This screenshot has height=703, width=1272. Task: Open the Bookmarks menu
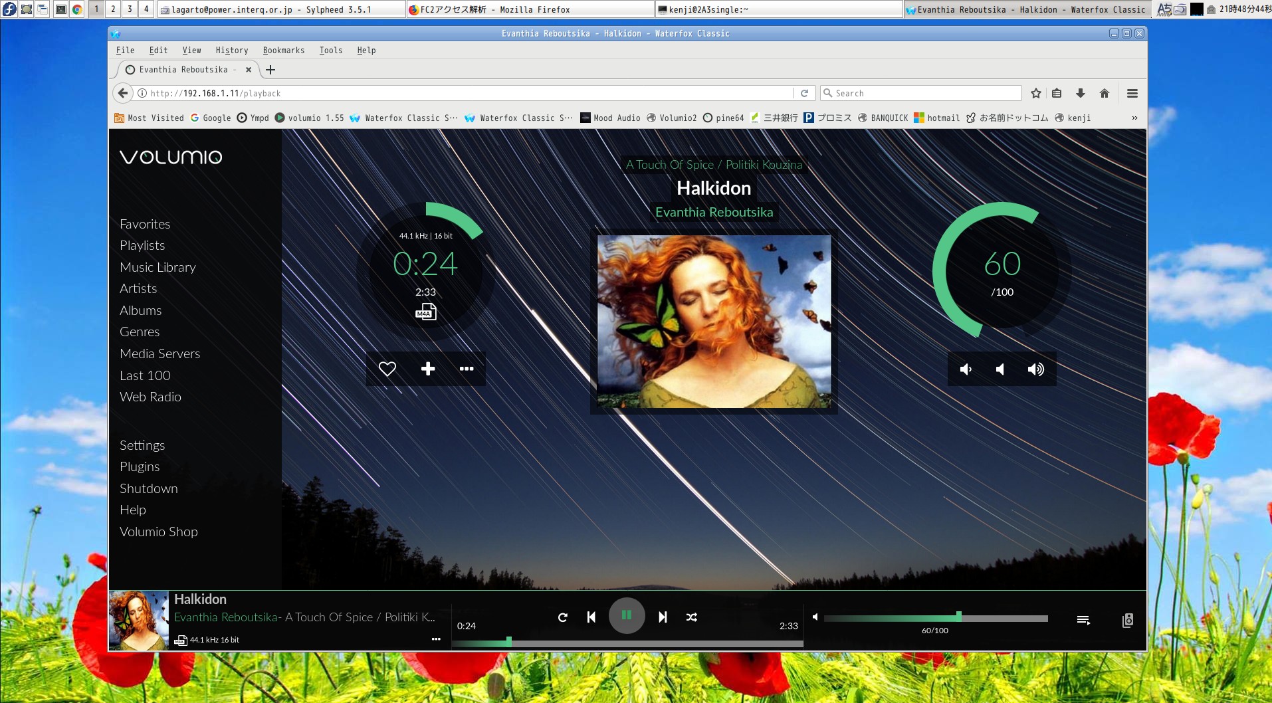point(283,50)
